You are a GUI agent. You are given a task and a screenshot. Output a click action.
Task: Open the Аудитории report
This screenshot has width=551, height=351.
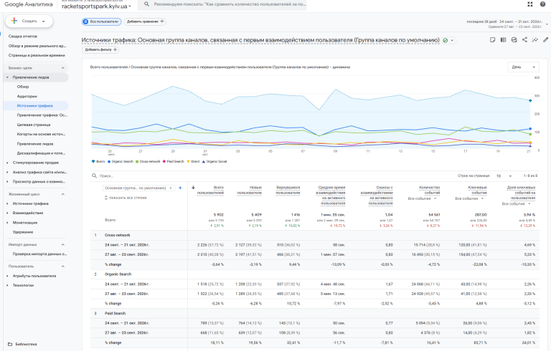pos(27,96)
